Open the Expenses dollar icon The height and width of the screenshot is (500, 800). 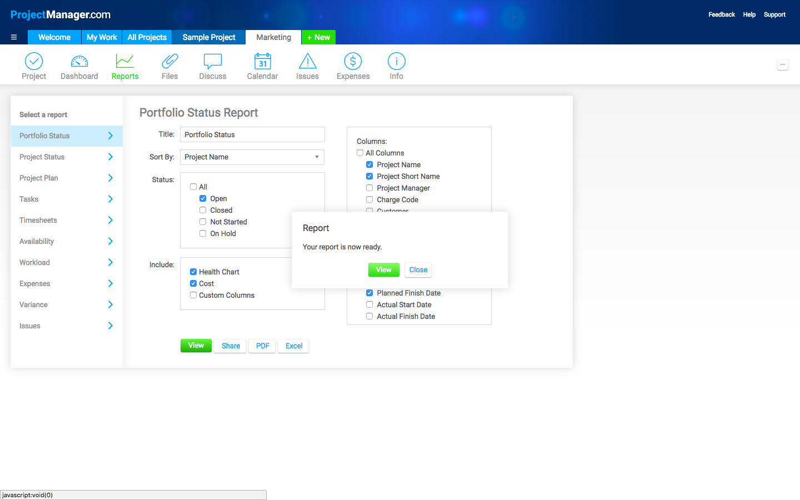click(353, 61)
